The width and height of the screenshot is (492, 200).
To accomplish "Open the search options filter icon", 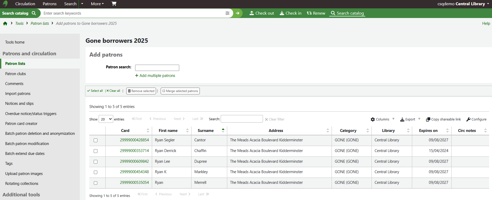I will [227, 13].
